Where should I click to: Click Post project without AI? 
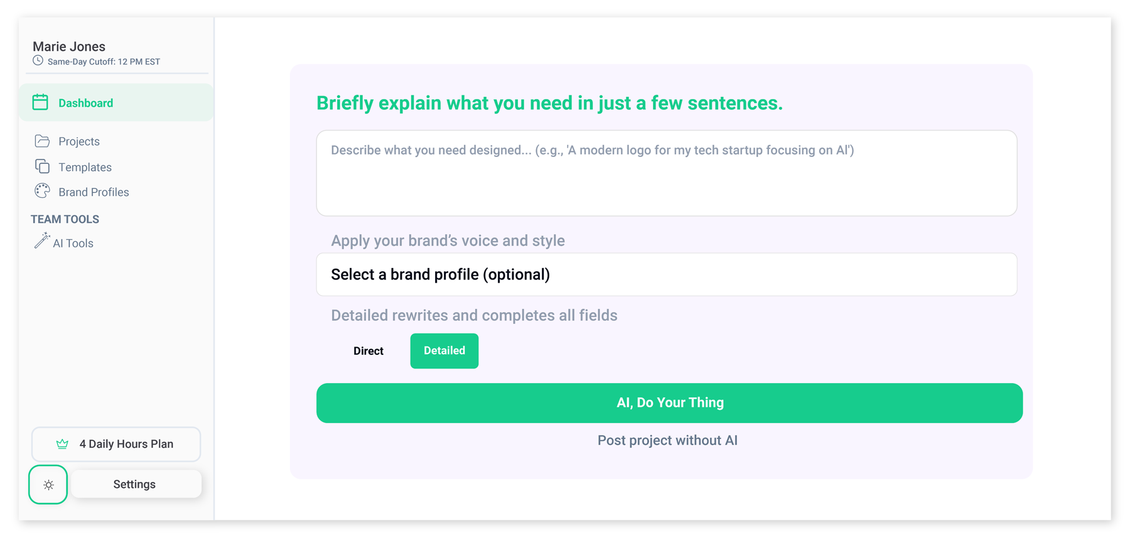click(x=667, y=440)
